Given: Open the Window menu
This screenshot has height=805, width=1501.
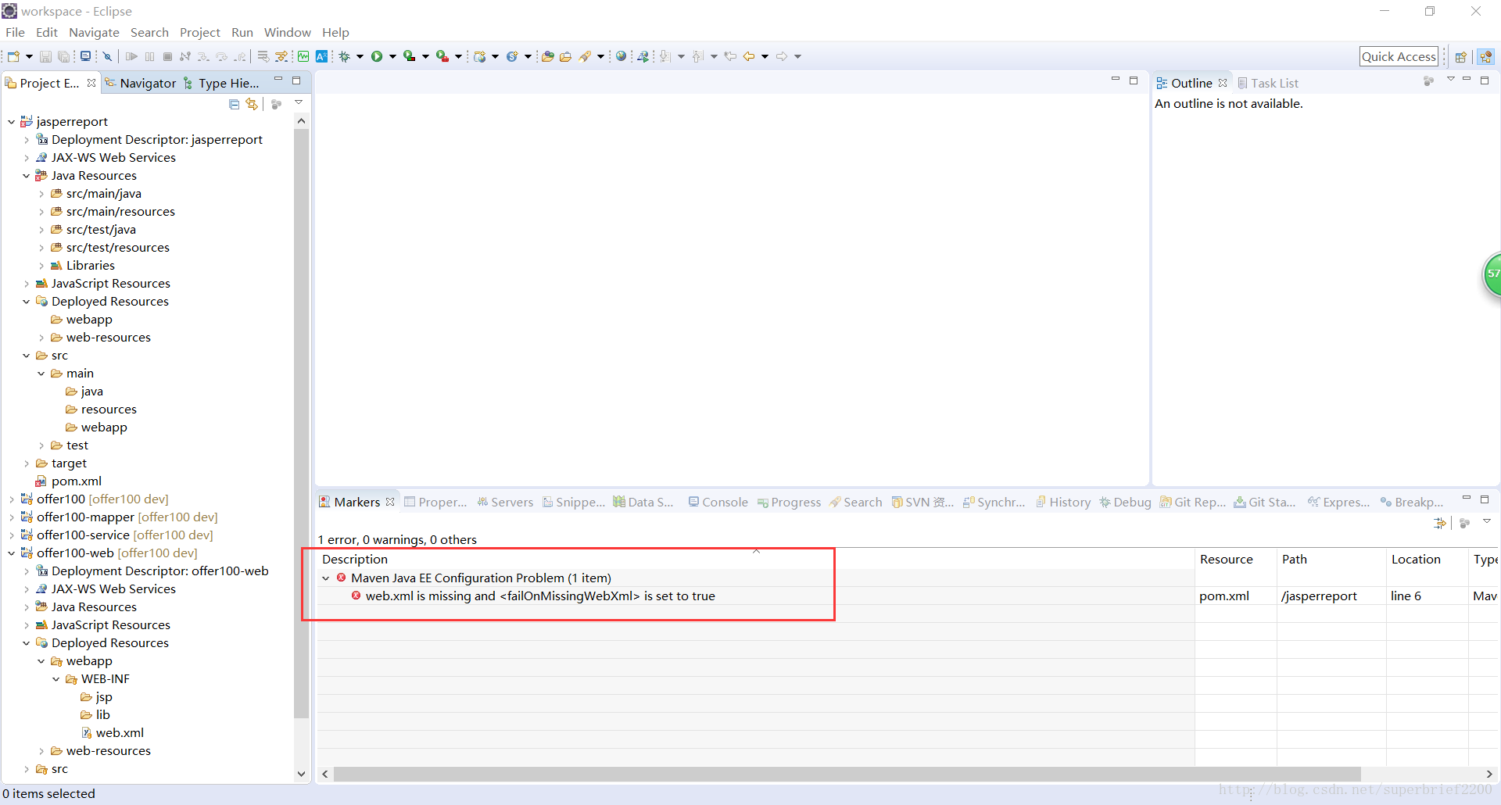Looking at the screenshot, I should click(287, 32).
